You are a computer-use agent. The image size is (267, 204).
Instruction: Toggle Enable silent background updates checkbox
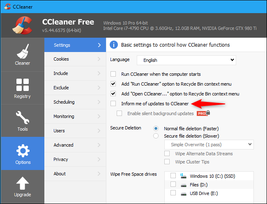point(119,113)
